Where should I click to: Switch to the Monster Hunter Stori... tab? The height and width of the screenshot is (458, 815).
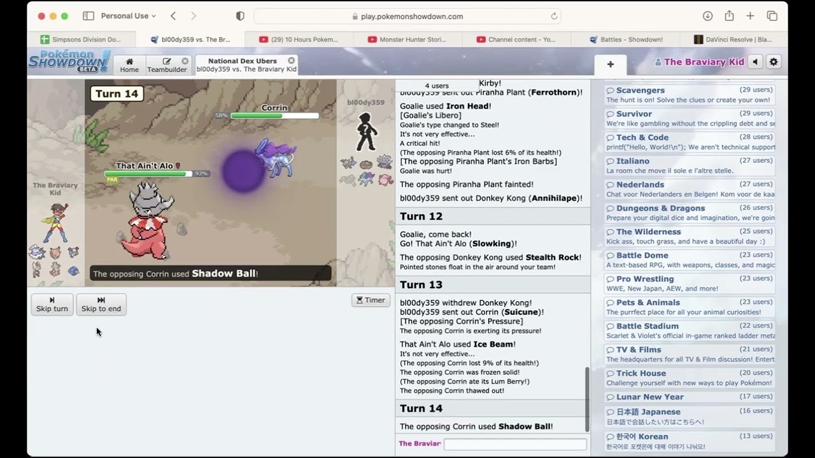[x=407, y=39]
